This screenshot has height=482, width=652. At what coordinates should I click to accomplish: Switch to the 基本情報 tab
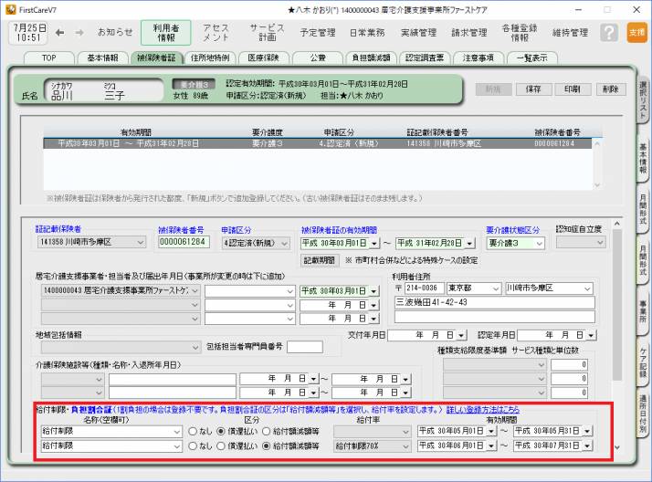point(102,58)
